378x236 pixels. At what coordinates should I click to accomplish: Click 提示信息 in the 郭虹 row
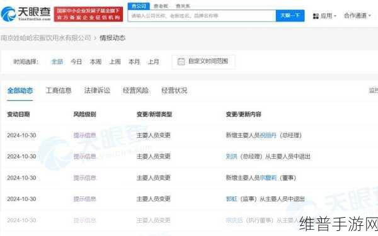click(84, 199)
